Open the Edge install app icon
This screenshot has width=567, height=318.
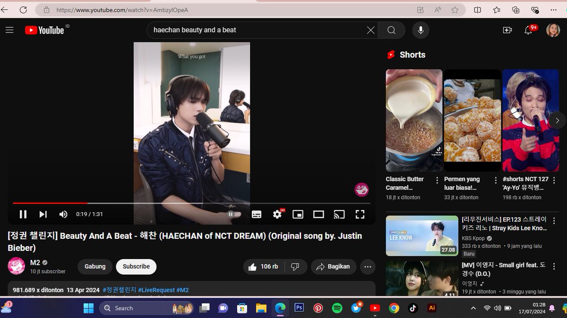pyautogui.click(x=420, y=10)
